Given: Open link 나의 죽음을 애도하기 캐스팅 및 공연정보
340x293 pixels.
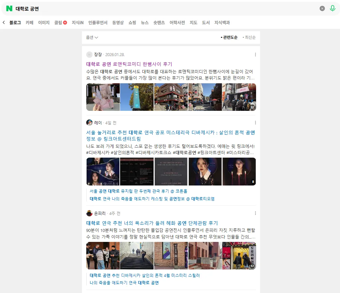Looking at the screenshot, I should 152,199.
